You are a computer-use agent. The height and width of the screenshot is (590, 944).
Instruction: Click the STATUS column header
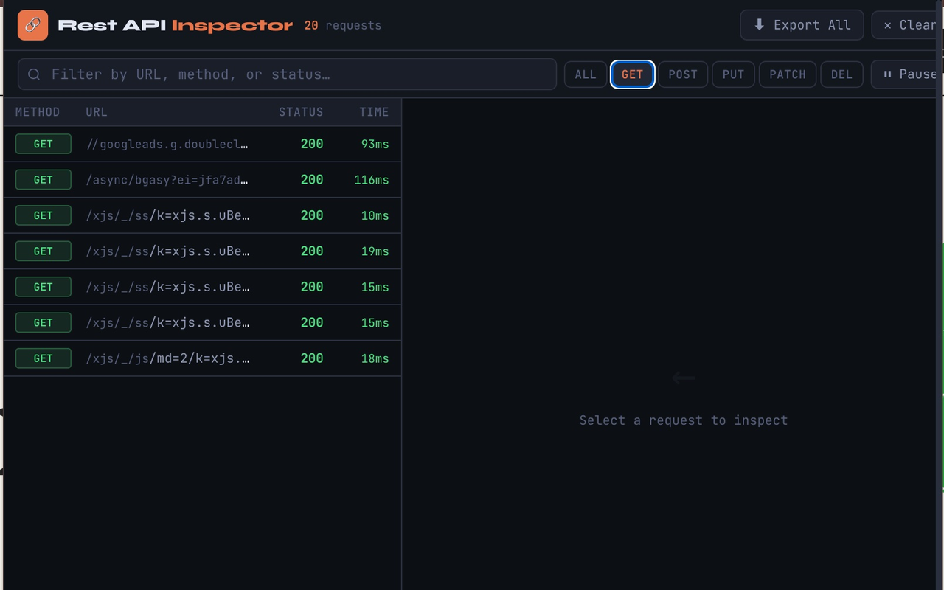pyautogui.click(x=301, y=112)
